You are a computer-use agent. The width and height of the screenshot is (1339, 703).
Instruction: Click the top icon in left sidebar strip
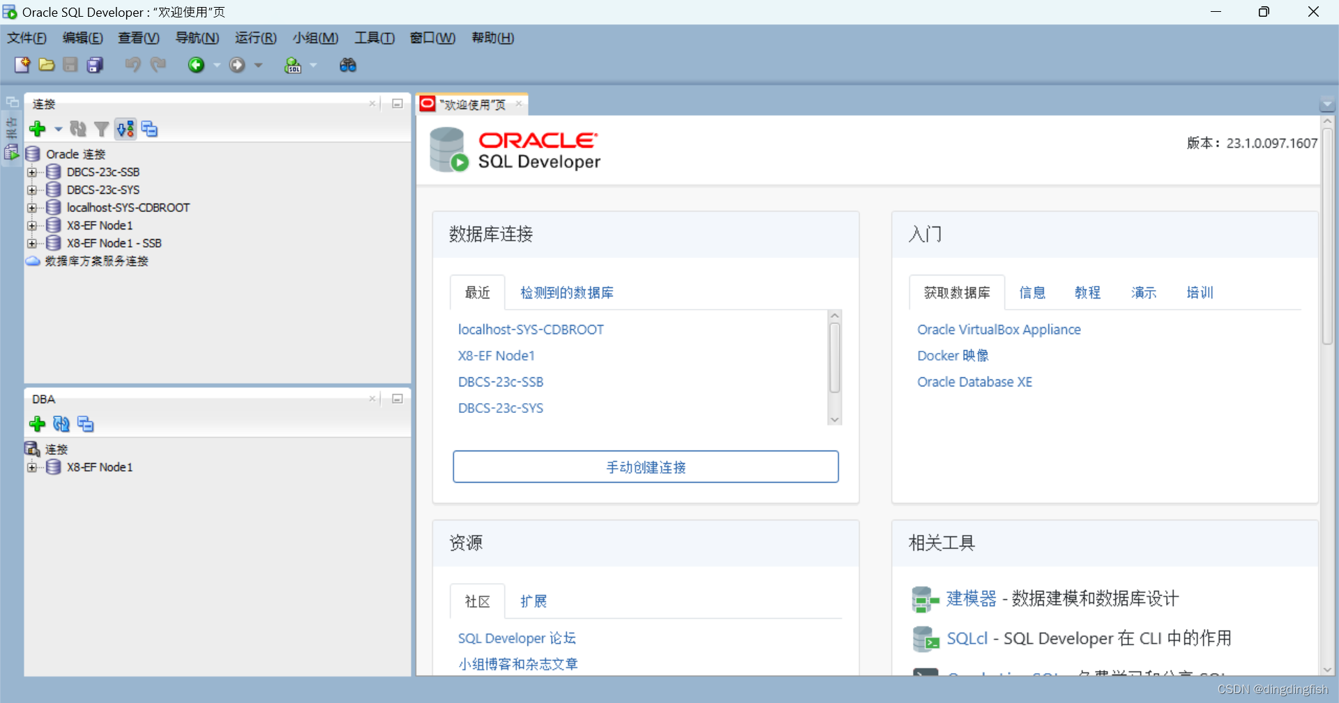(x=12, y=102)
